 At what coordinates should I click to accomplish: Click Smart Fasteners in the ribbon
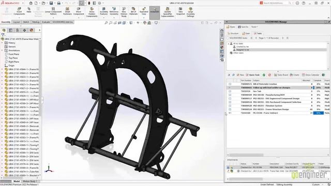(x=67, y=11)
